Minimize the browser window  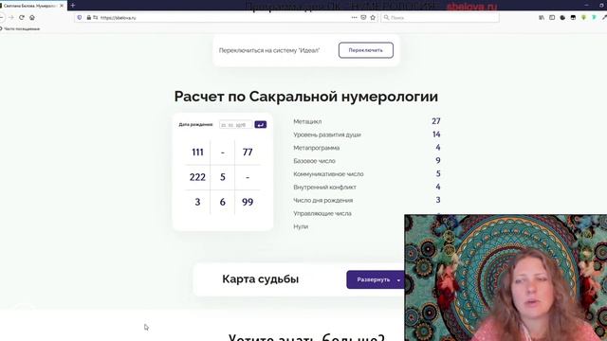click(x=587, y=6)
